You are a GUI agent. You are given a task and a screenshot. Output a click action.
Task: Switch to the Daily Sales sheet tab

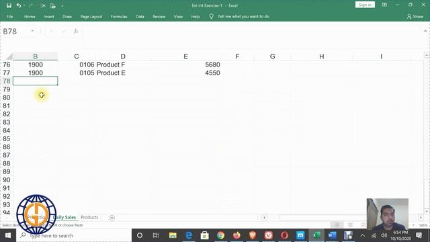pos(64,217)
